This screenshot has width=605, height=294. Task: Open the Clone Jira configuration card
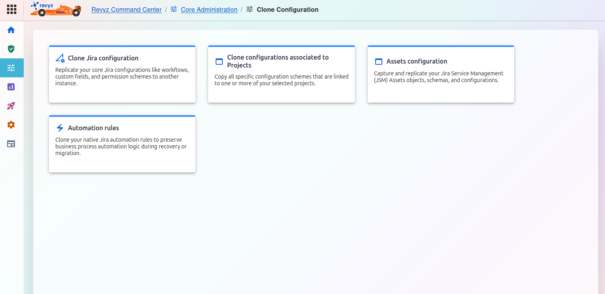click(122, 75)
